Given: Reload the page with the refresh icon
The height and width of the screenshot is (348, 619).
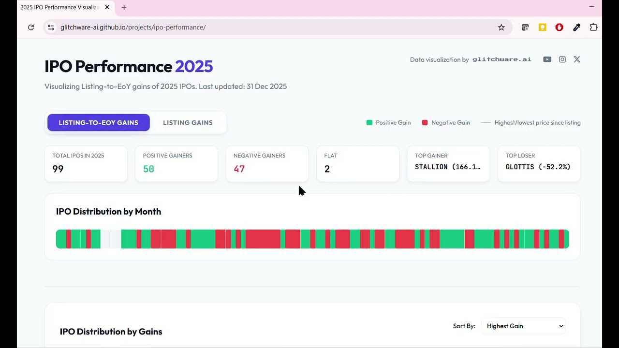Looking at the screenshot, I should (31, 28).
